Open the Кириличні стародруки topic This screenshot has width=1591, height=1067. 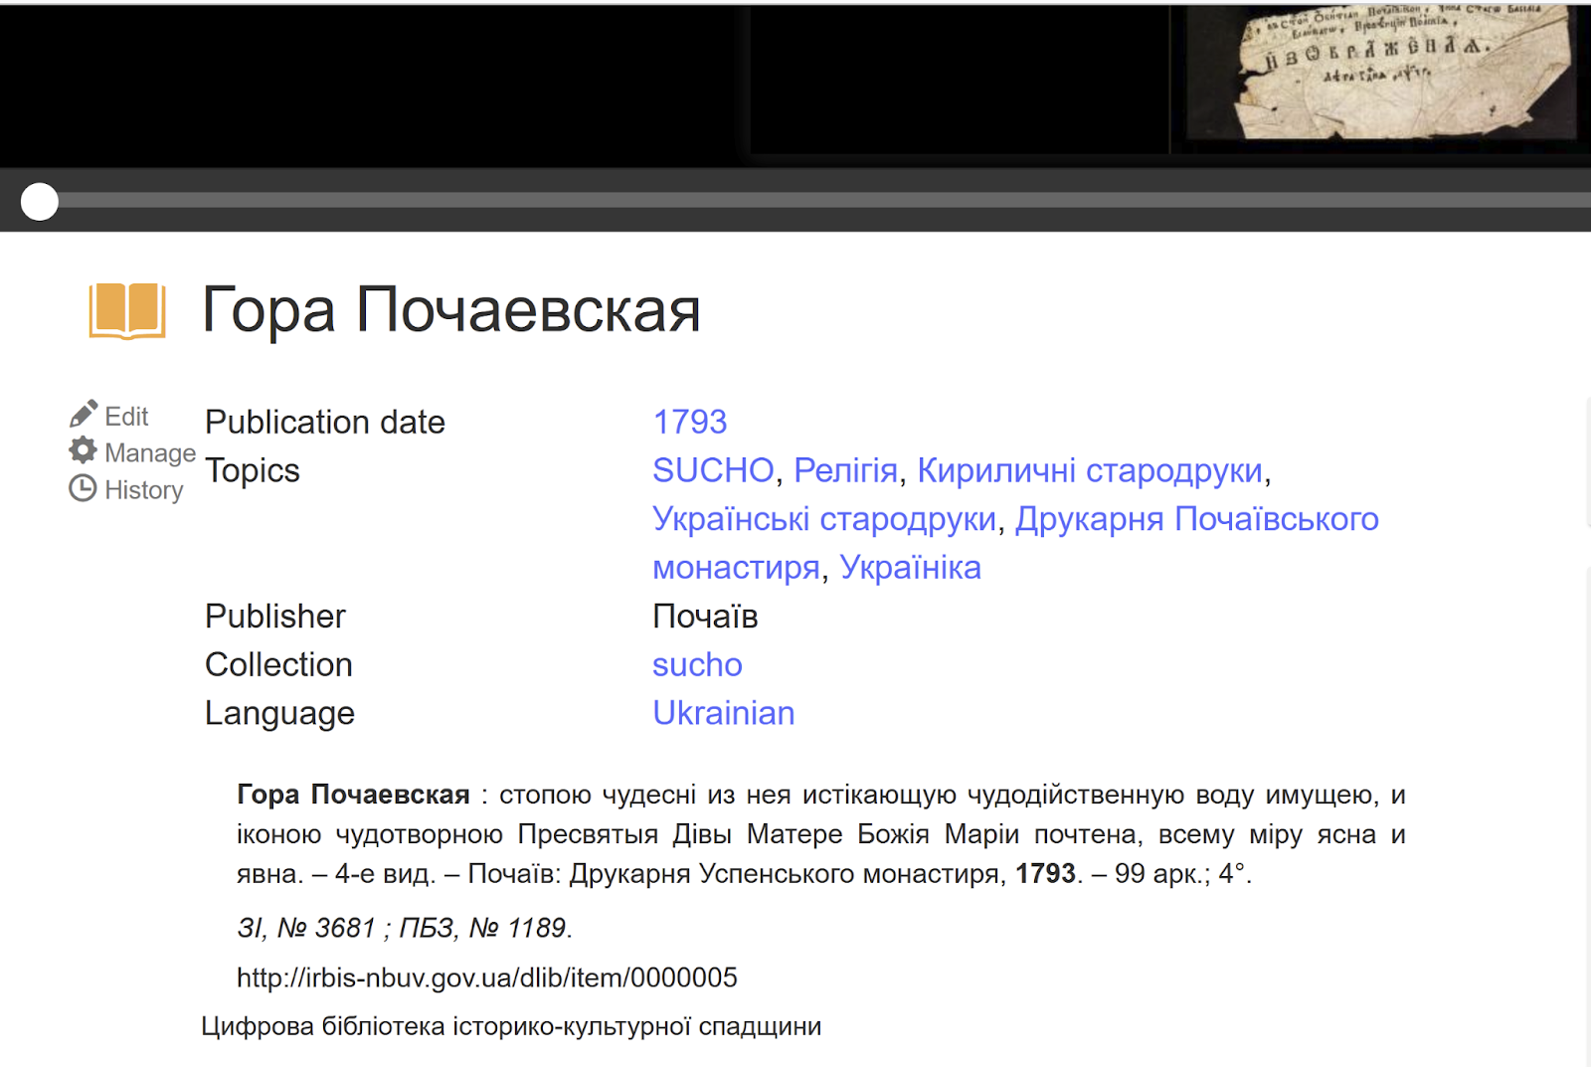pyautogui.click(x=1090, y=470)
